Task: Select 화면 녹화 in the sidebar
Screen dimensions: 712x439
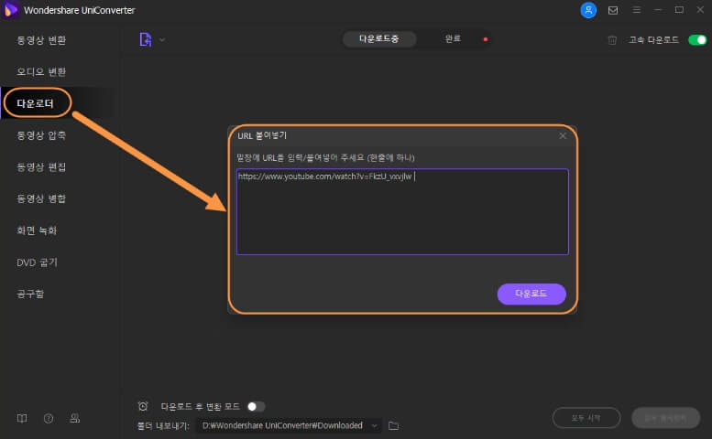Action: click(x=37, y=230)
